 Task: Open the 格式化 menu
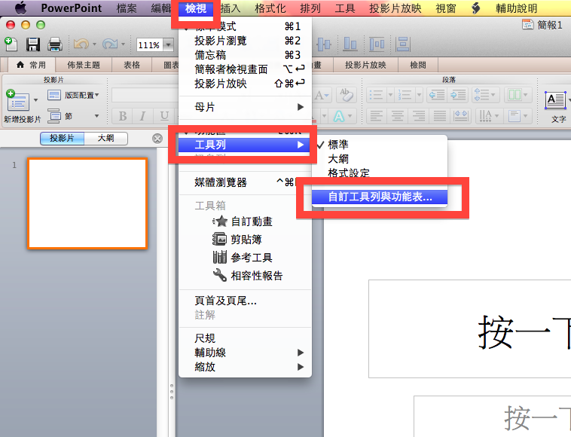coord(270,8)
